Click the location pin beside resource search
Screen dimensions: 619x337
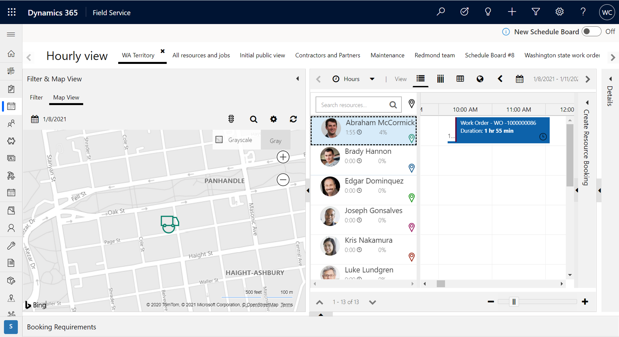pyautogui.click(x=411, y=104)
